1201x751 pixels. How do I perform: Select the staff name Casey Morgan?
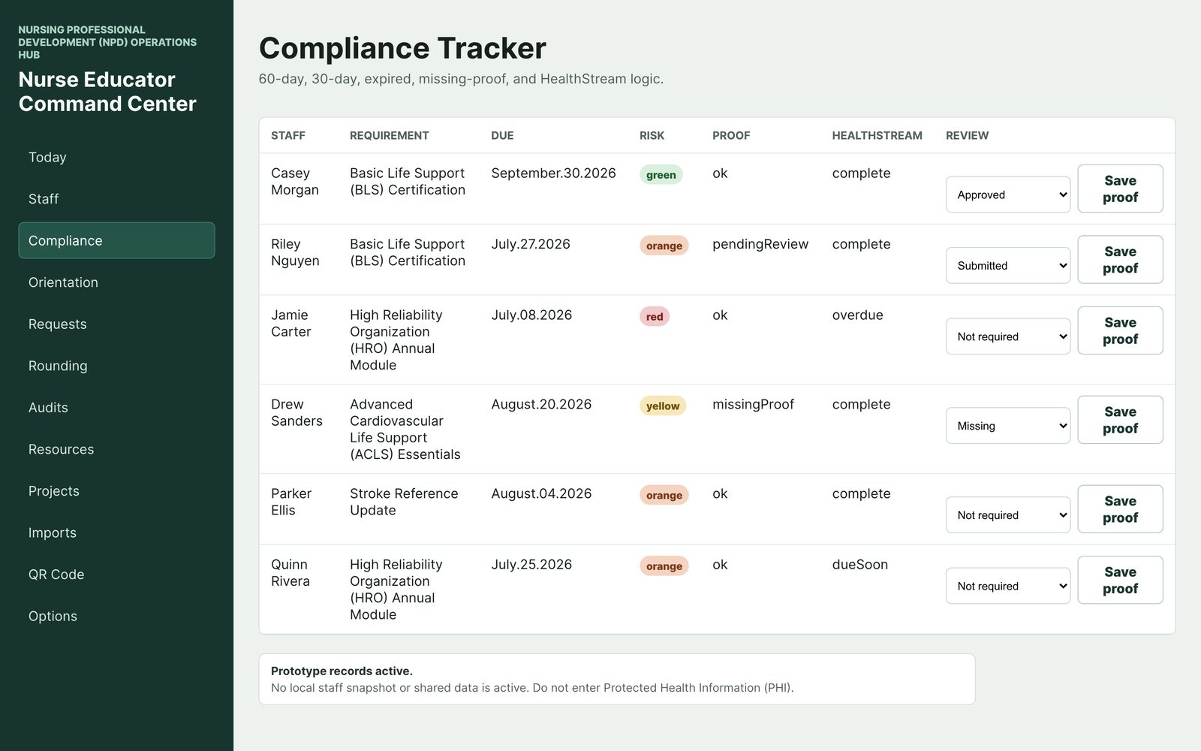click(295, 182)
